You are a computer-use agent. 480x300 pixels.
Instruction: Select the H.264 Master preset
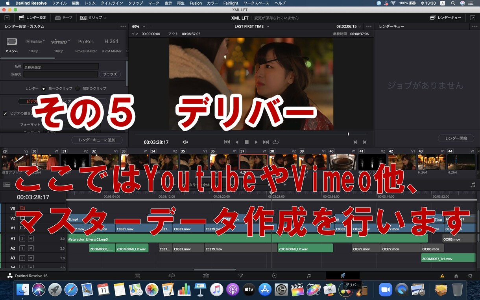tap(111, 45)
